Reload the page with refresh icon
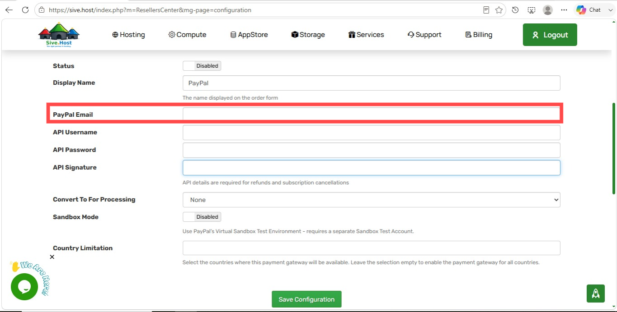The height and width of the screenshot is (312, 617). [25, 10]
